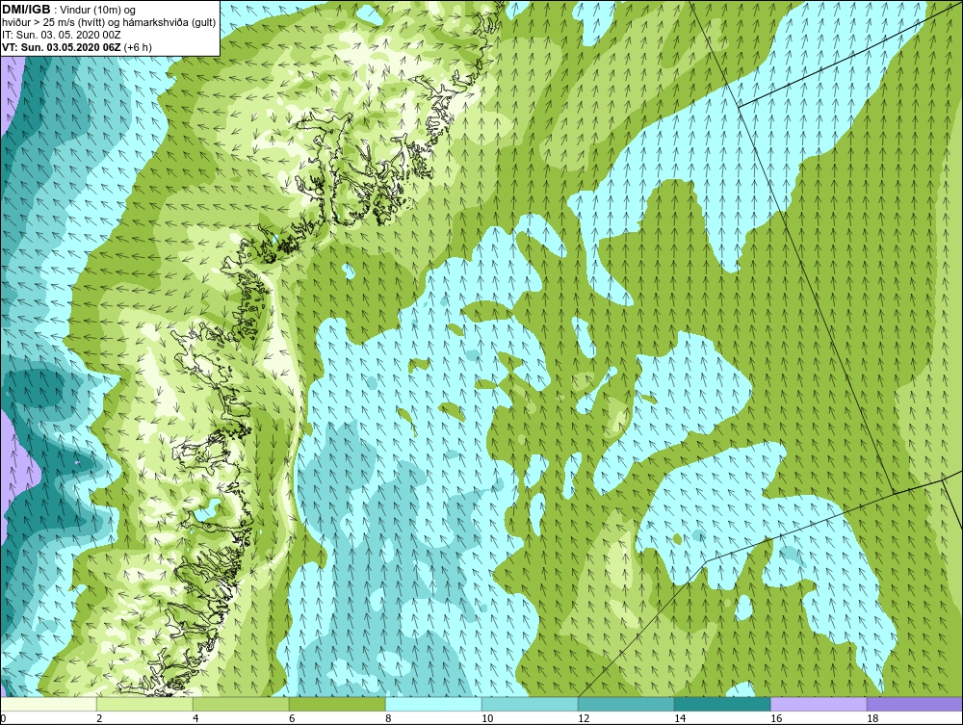The width and height of the screenshot is (963, 725).
Task: Click the initial time line 'IT: Sun. 03. 05. 2020 00Z'
Action: [60, 35]
